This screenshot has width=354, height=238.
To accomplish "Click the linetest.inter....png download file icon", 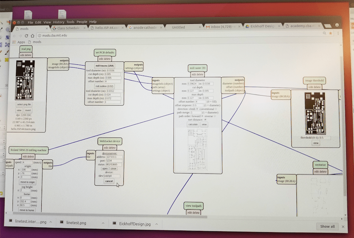I will 10,221.
